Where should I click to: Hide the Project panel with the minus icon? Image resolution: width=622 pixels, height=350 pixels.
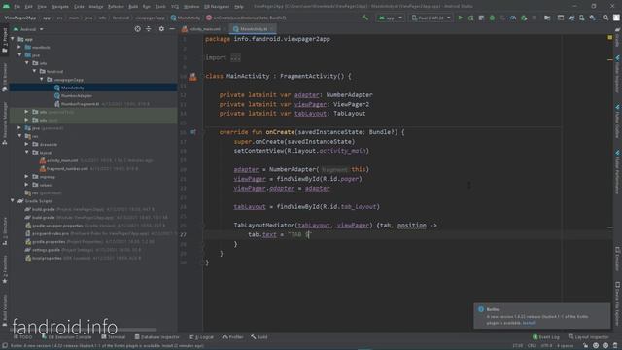tap(172, 29)
